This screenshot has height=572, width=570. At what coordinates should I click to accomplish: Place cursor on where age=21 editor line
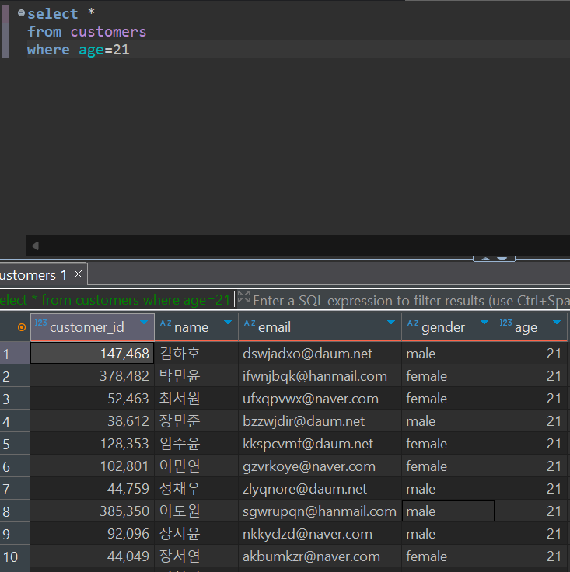(x=298, y=49)
